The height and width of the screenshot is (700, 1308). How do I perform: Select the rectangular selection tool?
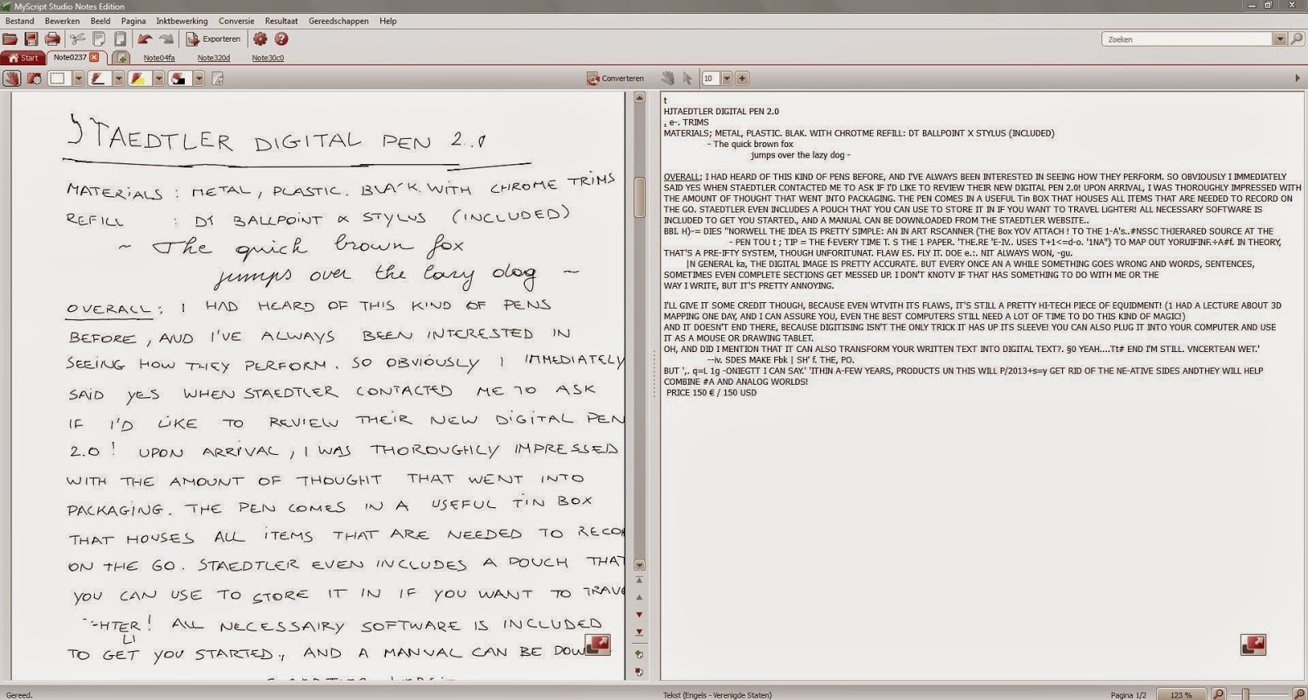tap(57, 78)
